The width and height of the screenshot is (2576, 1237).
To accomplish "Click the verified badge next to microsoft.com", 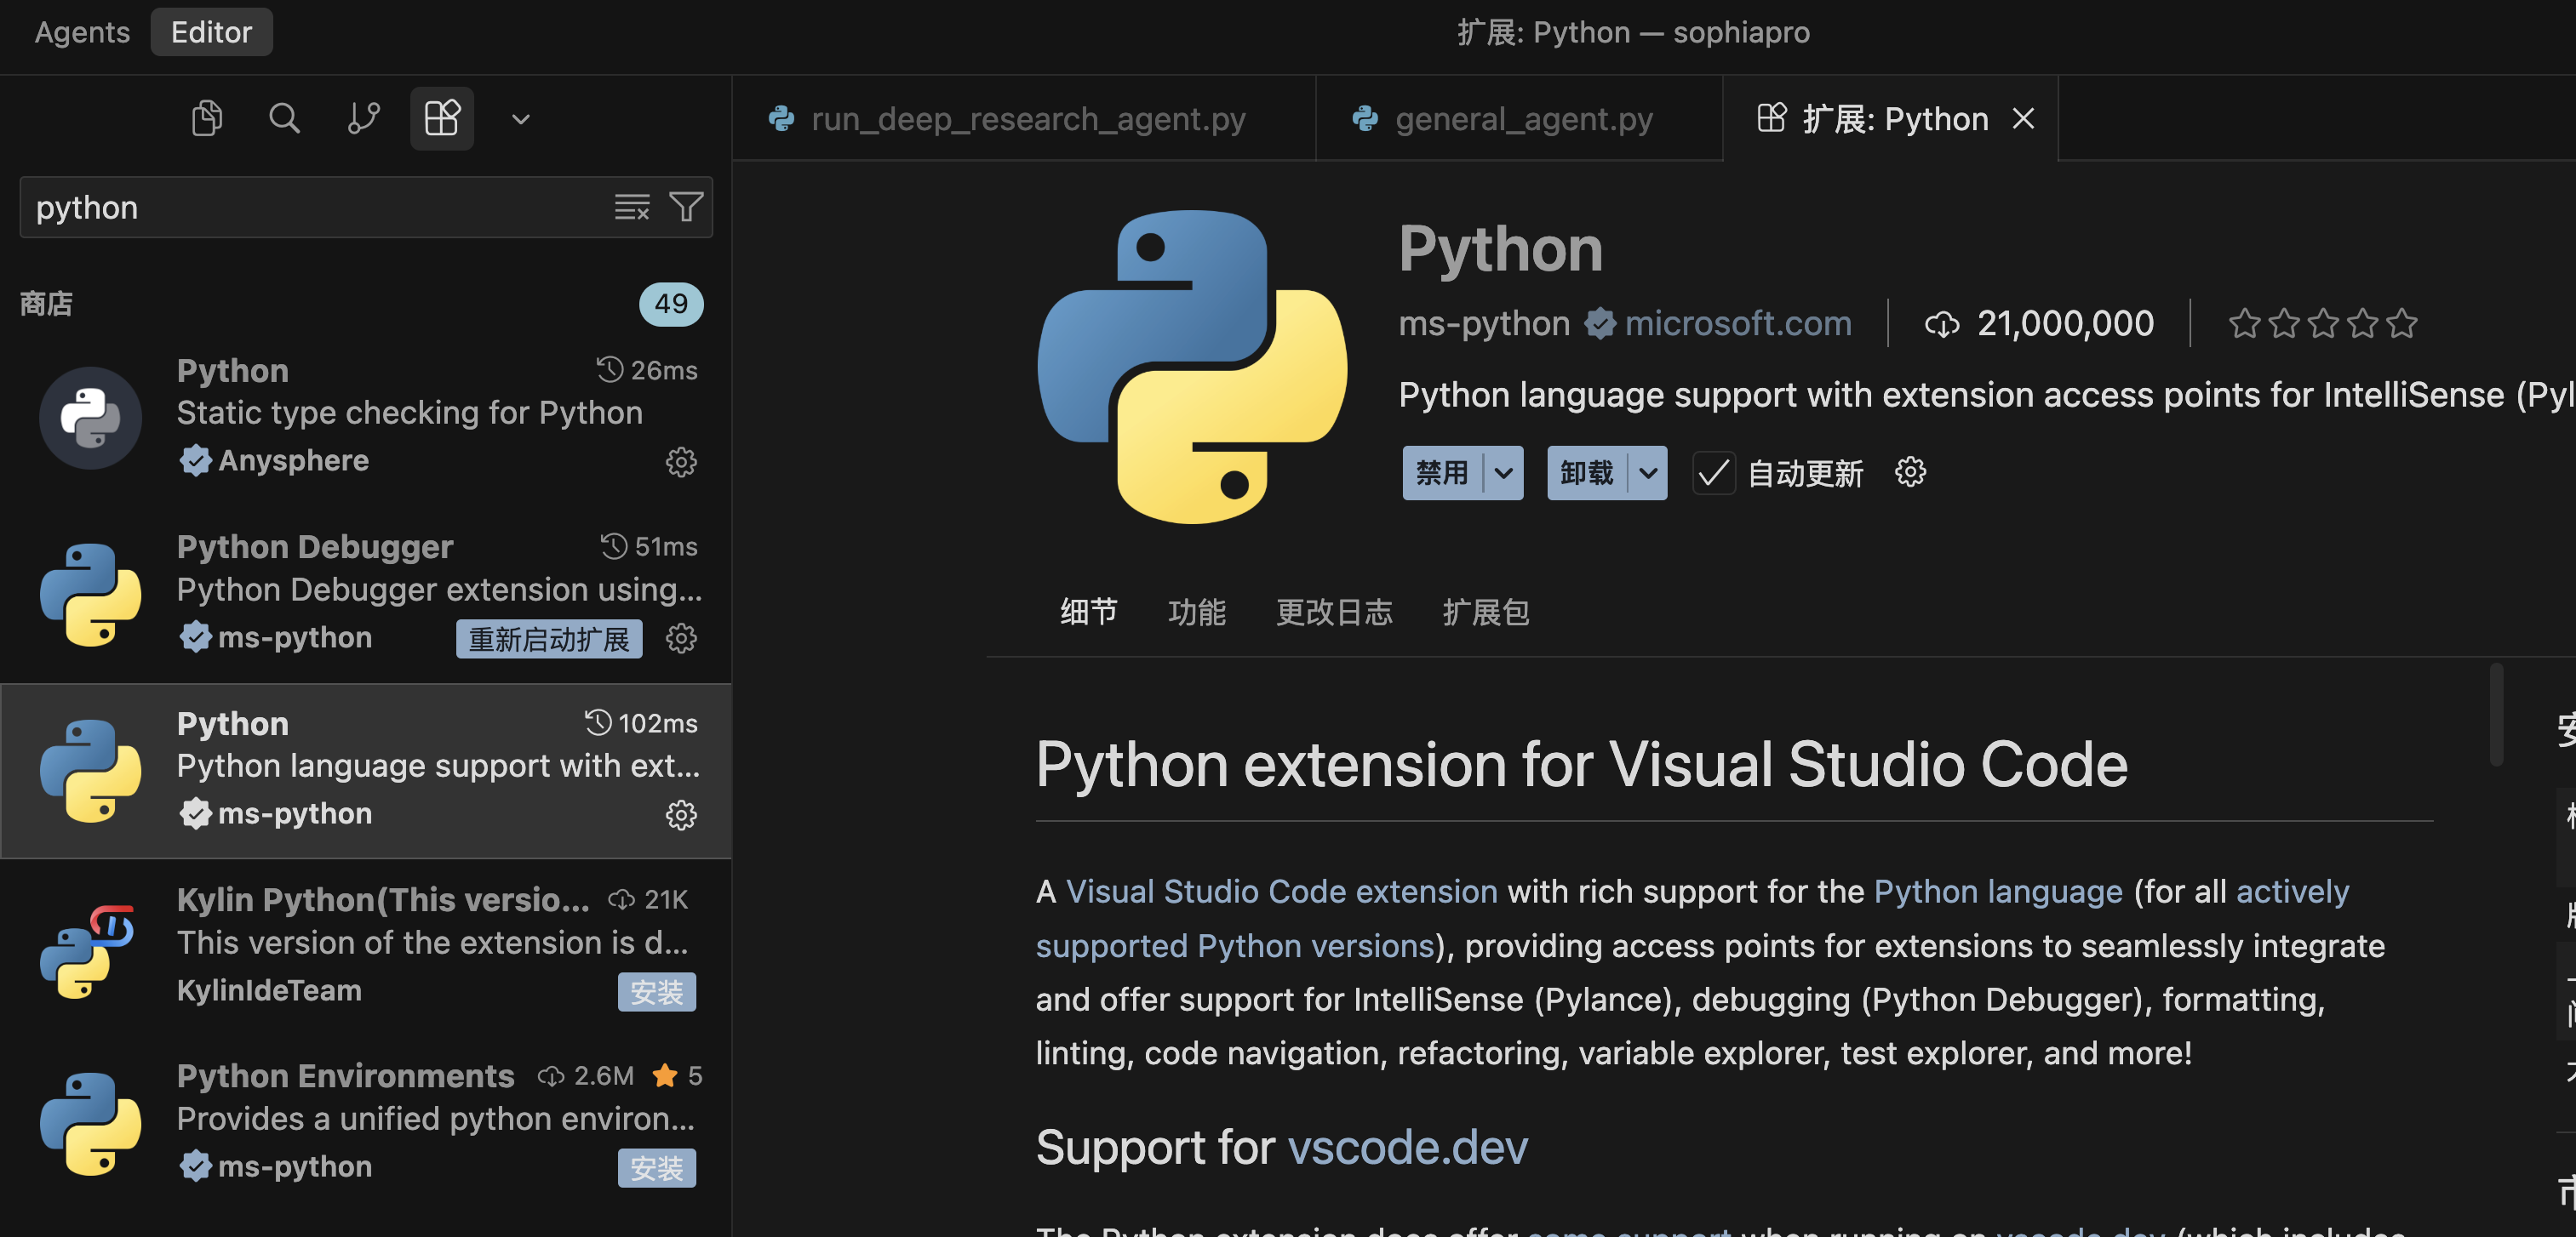I will pos(1600,324).
